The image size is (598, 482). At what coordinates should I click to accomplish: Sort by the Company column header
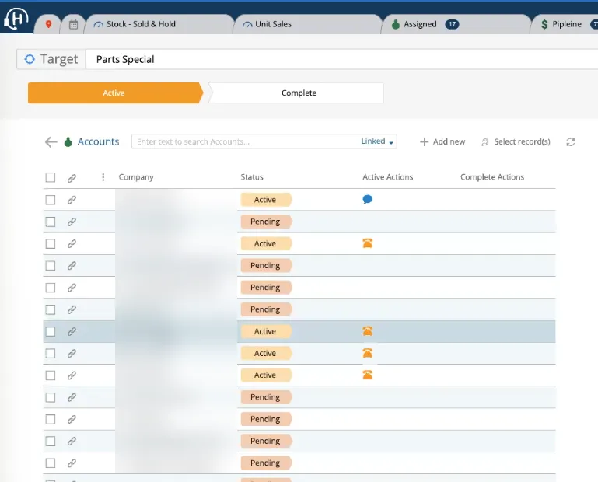pos(136,177)
